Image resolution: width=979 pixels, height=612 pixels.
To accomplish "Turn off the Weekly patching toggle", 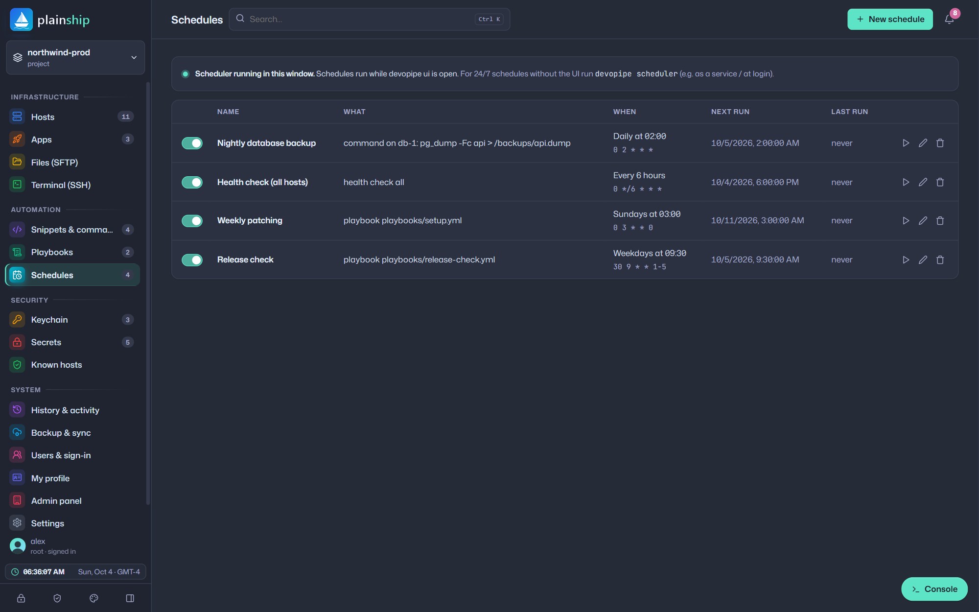I will (192, 221).
